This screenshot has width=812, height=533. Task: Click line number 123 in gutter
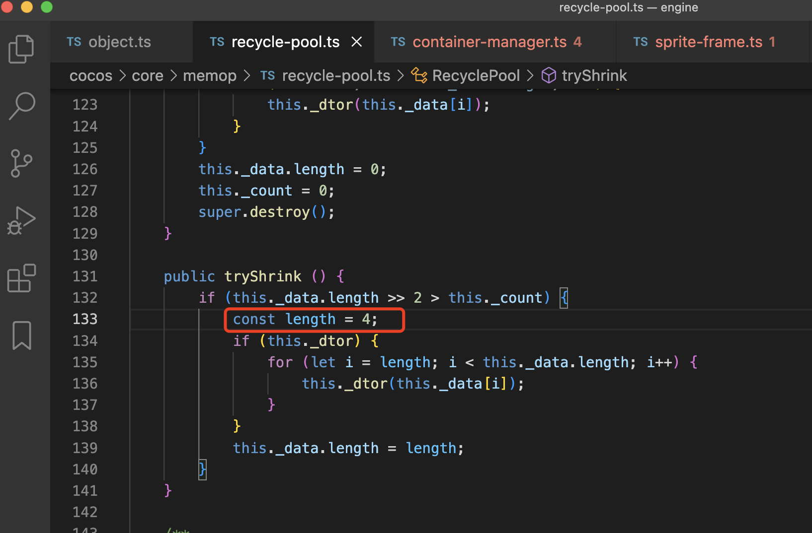click(x=85, y=105)
